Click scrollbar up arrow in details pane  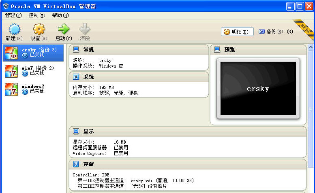311,47
